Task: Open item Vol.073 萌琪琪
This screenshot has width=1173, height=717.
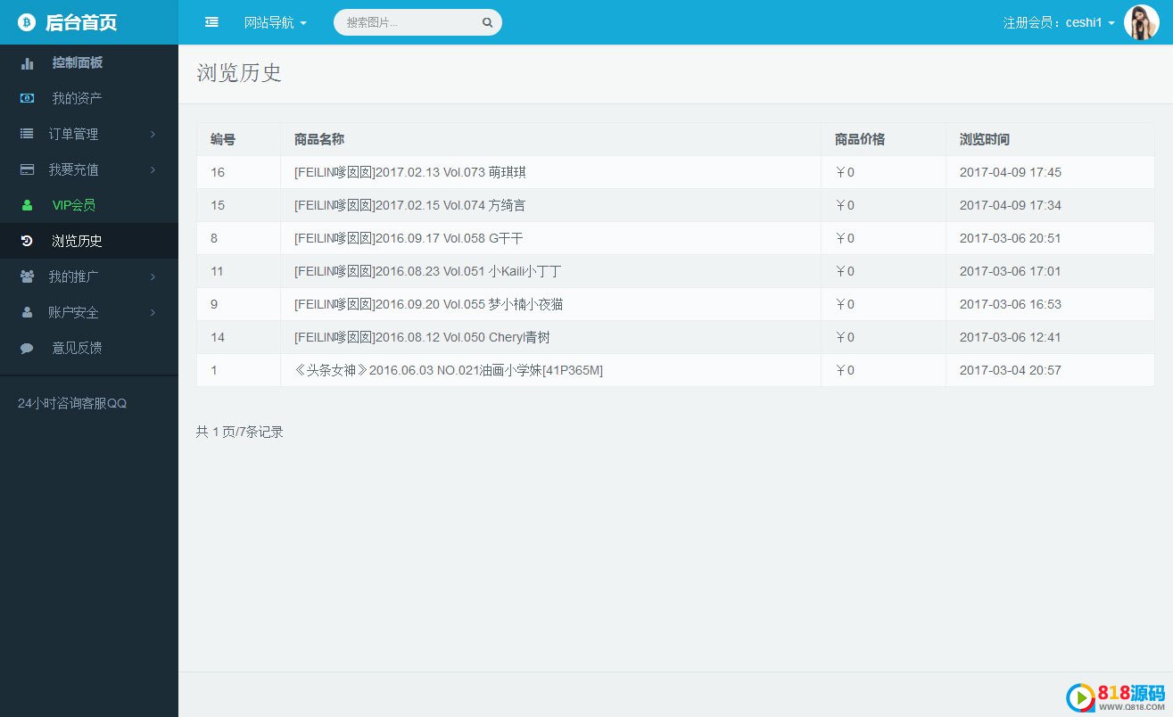Action: click(x=410, y=172)
